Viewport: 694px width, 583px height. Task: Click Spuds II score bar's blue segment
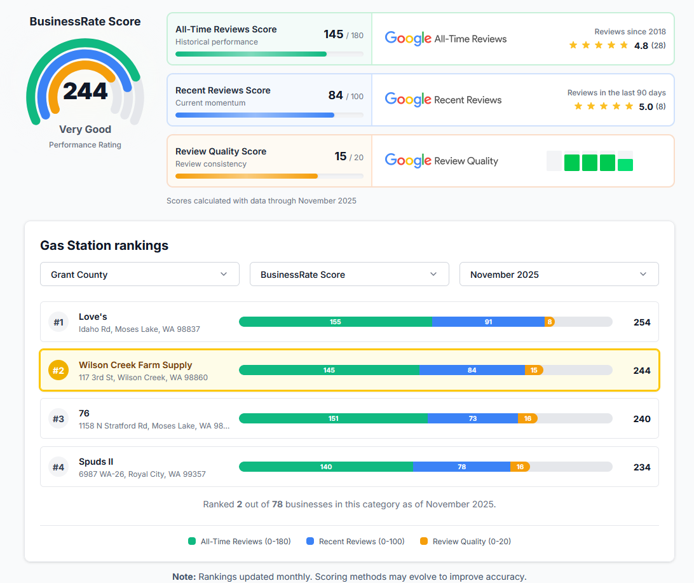tap(461, 467)
